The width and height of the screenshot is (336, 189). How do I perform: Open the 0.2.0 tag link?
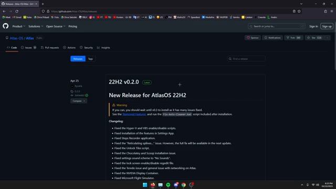(x=77, y=91)
